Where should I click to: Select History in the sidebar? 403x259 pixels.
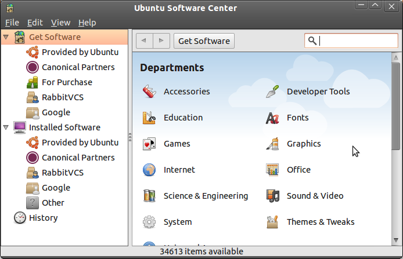(44, 218)
